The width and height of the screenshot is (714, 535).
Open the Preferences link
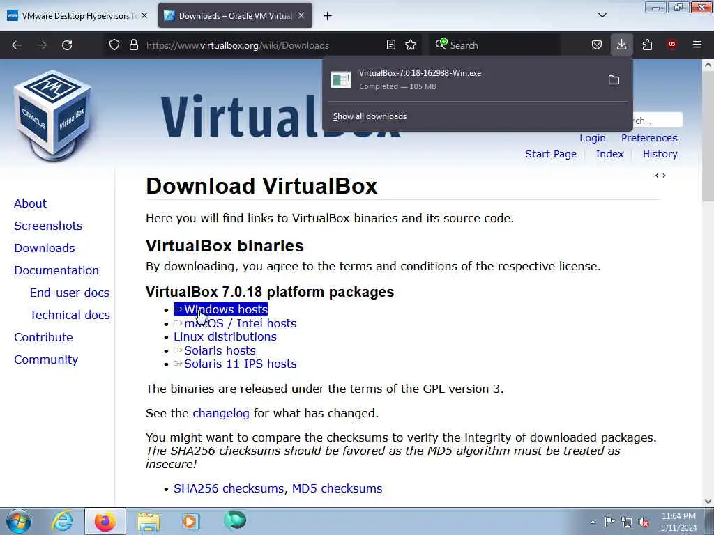click(x=649, y=138)
